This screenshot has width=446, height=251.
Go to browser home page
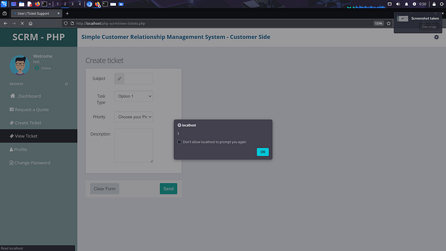click(x=31, y=24)
